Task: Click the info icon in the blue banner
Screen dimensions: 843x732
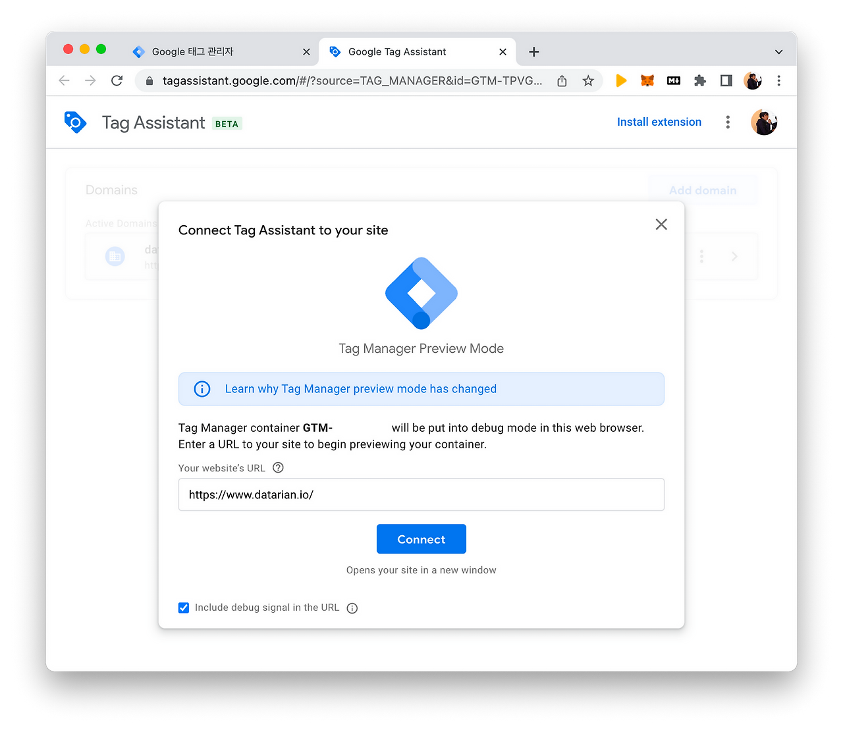Action: tap(202, 389)
